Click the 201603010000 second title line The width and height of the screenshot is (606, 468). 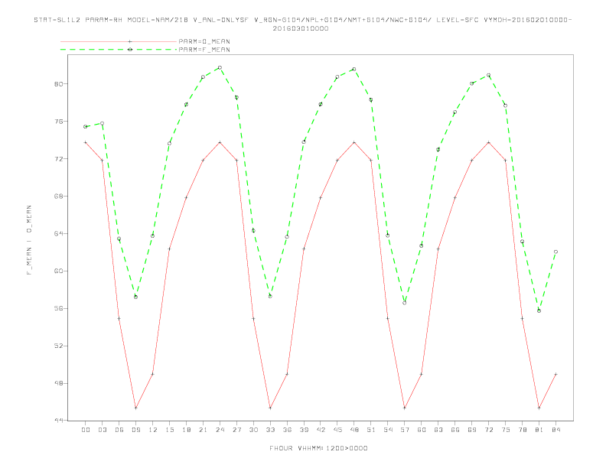pyautogui.click(x=301, y=28)
